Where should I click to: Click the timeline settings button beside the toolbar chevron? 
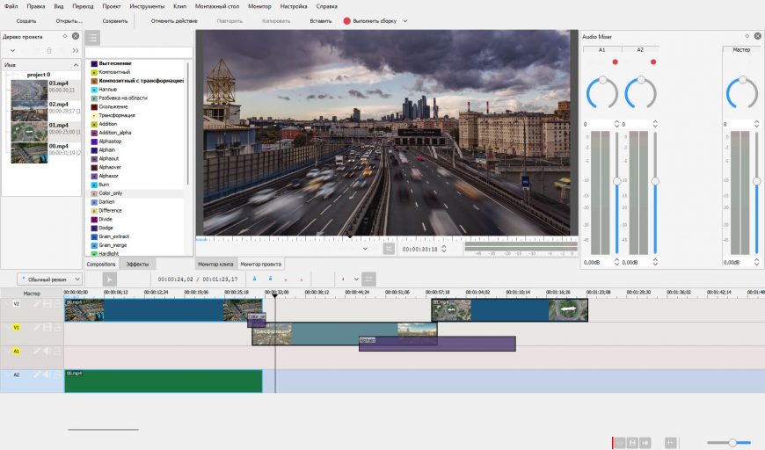(369, 279)
